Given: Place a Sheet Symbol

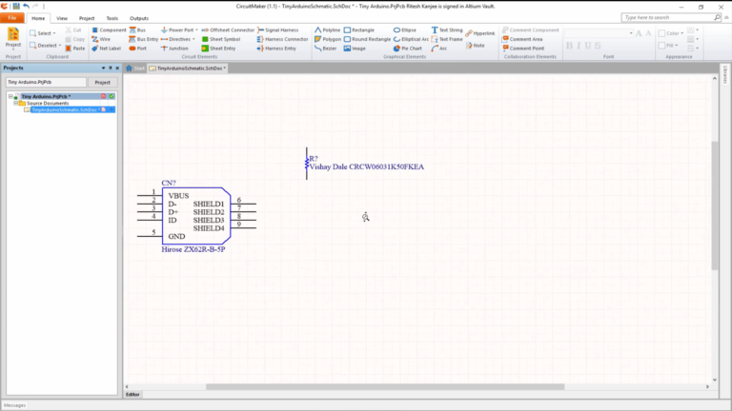Looking at the screenshot, I should pos(221,39).
